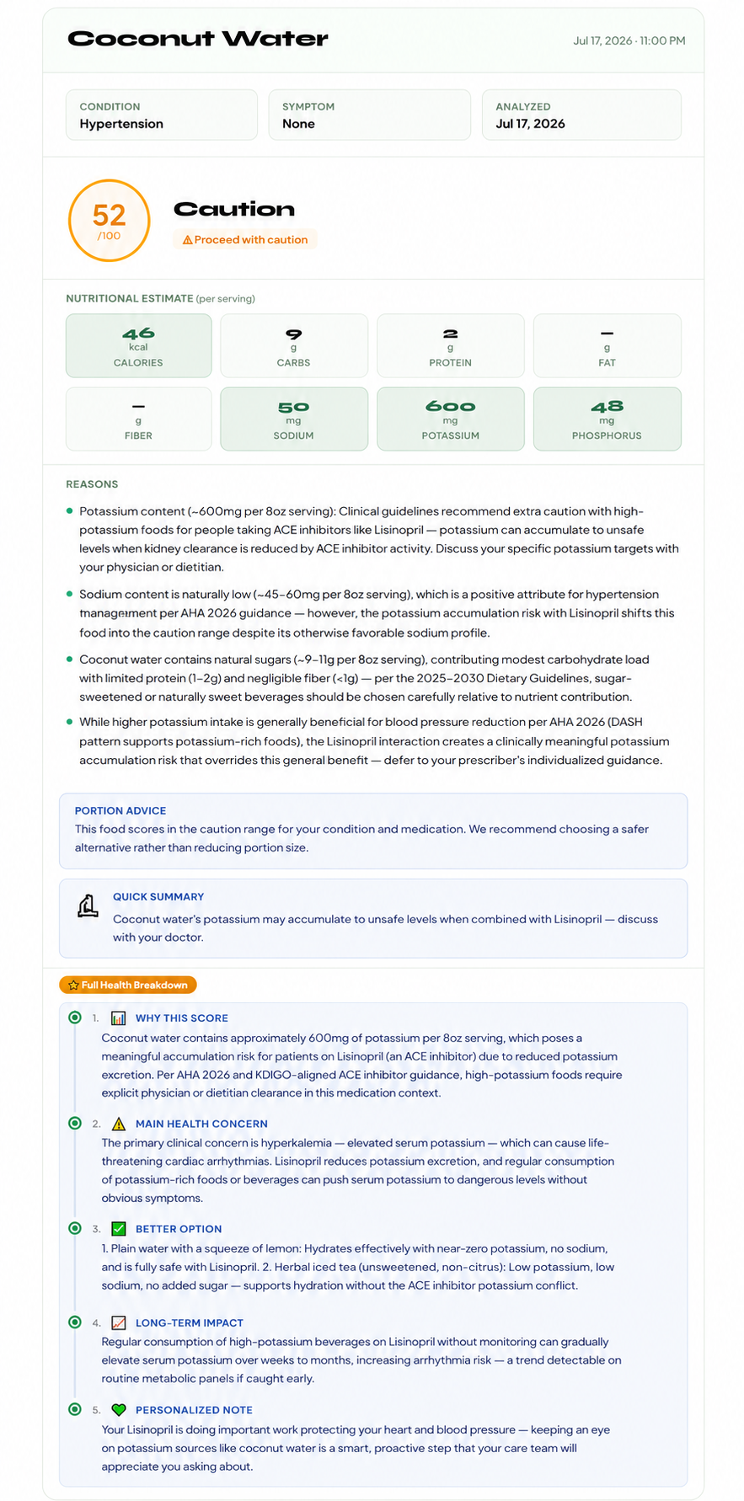Click the 46 kcal Calories tile
Screen dimensions: 744x1501
click(x=138, y=345)
